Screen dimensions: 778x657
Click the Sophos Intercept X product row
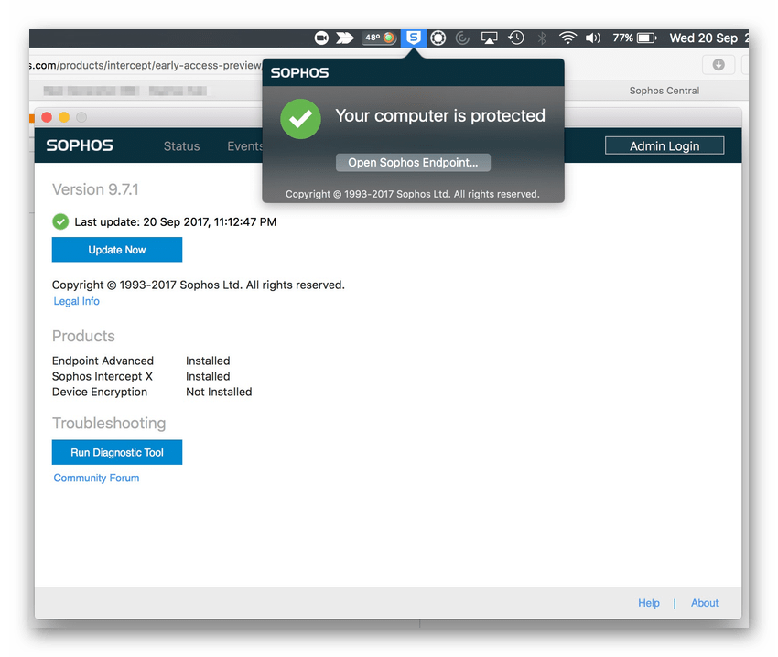point(141,376)
